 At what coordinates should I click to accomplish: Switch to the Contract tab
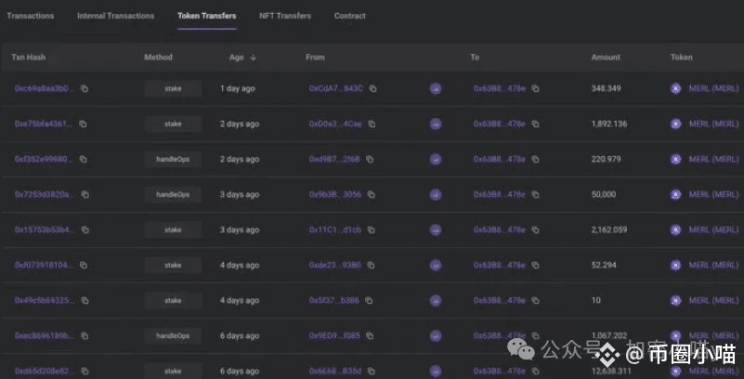[x=349, y=16]
